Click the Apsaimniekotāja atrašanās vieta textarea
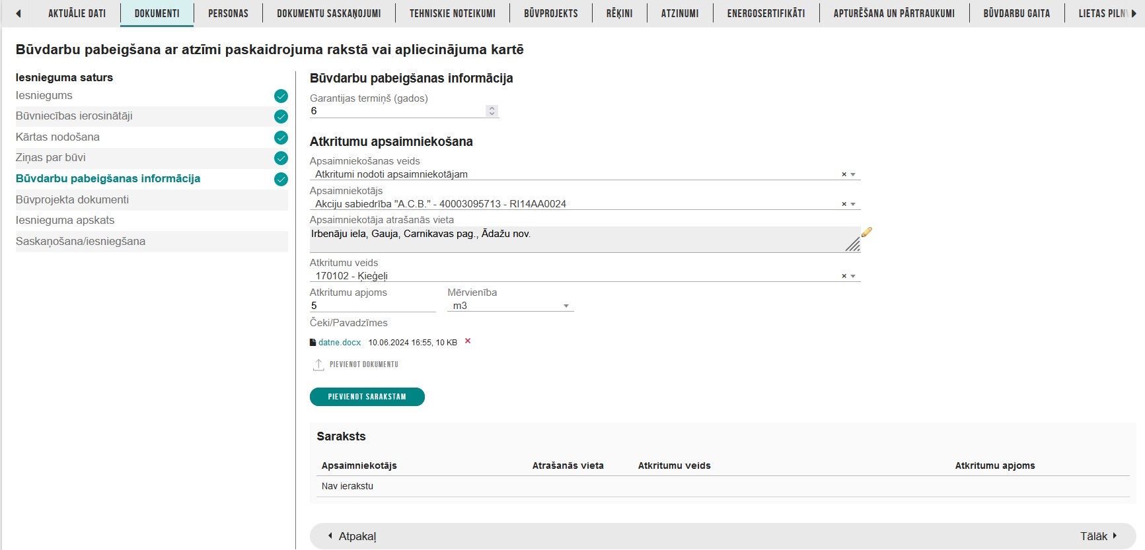Image resolution: width=1145 pixels, height=550 pixels. coord(585,240)
